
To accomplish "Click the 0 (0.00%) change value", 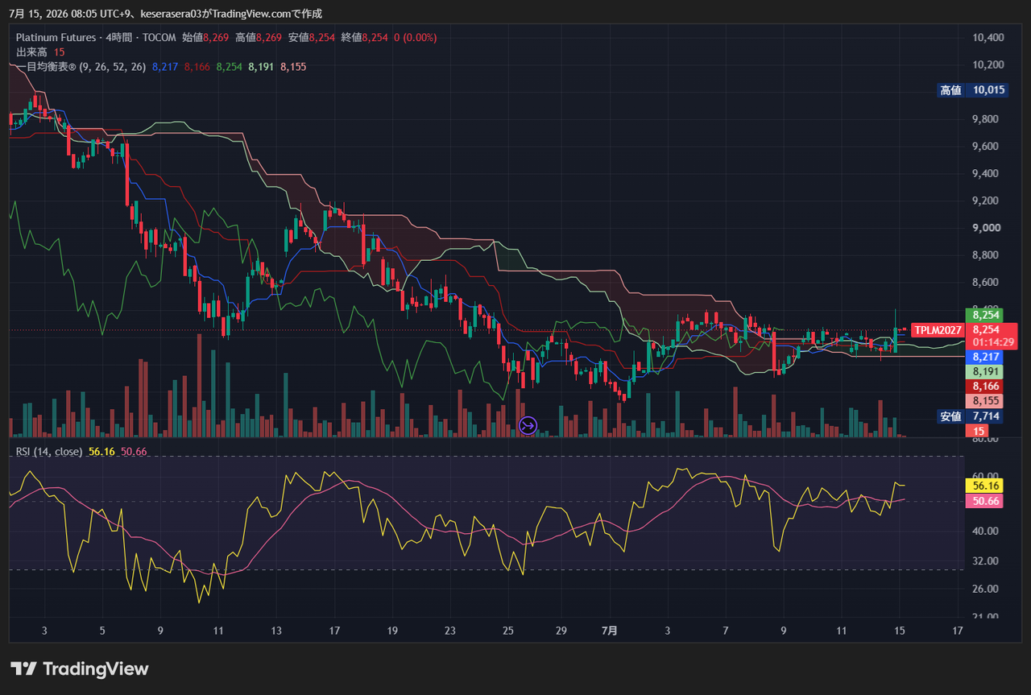I will click(416, 37).
